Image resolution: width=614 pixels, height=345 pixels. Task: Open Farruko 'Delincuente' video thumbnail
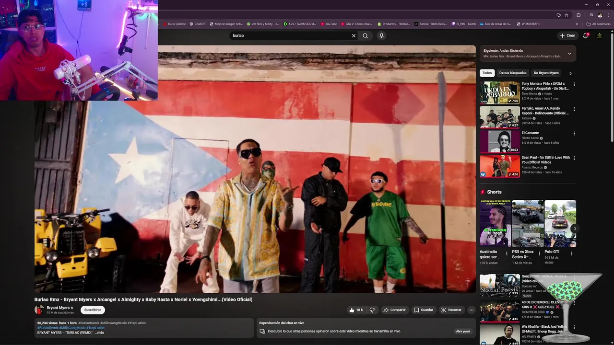[499, 117]
